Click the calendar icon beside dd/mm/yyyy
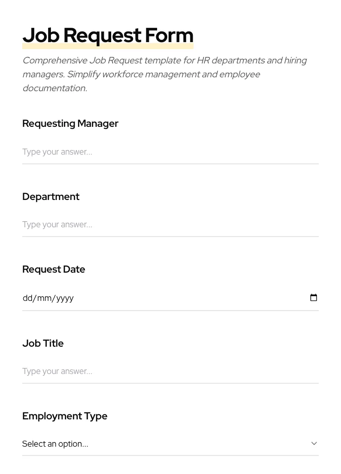 coord(314,298)
